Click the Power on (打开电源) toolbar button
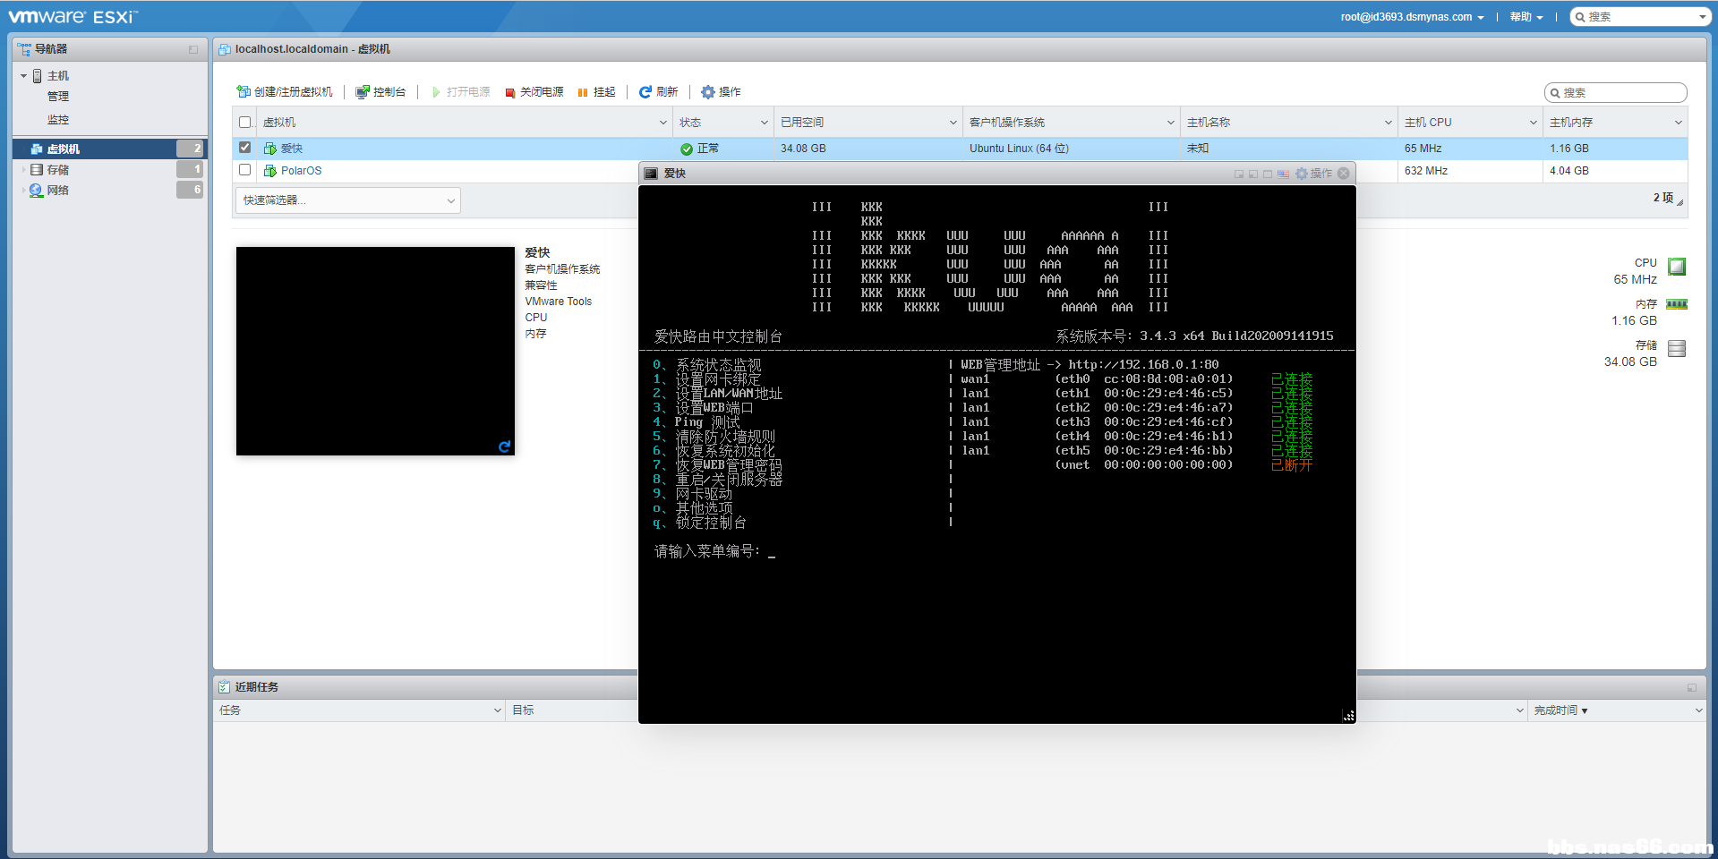This screenshot has height=859, width=1718. 461,92
